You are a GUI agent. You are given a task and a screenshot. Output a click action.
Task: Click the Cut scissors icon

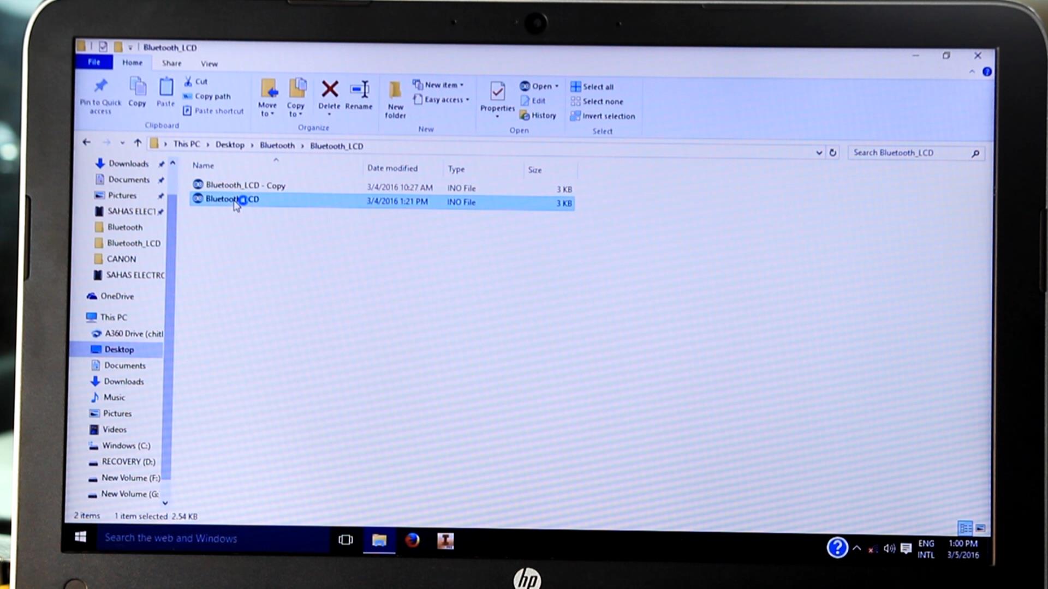188,81
